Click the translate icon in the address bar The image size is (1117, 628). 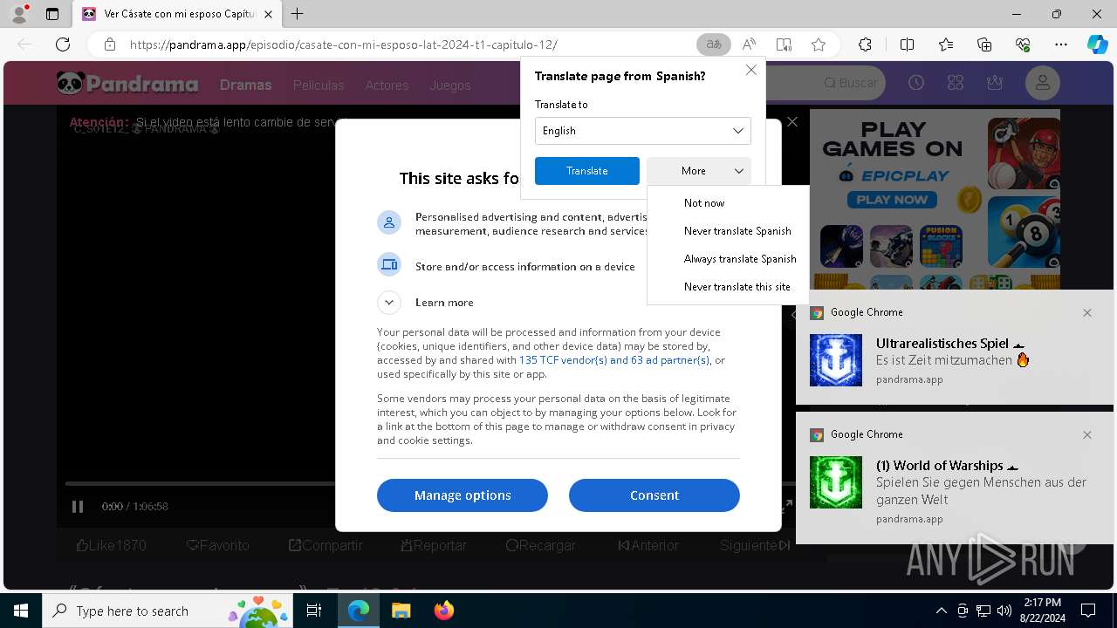[x=714, y=44]
